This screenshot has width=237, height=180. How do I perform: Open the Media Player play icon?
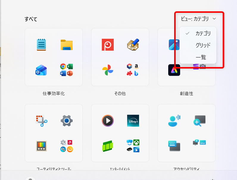click(x=108, y=121)
